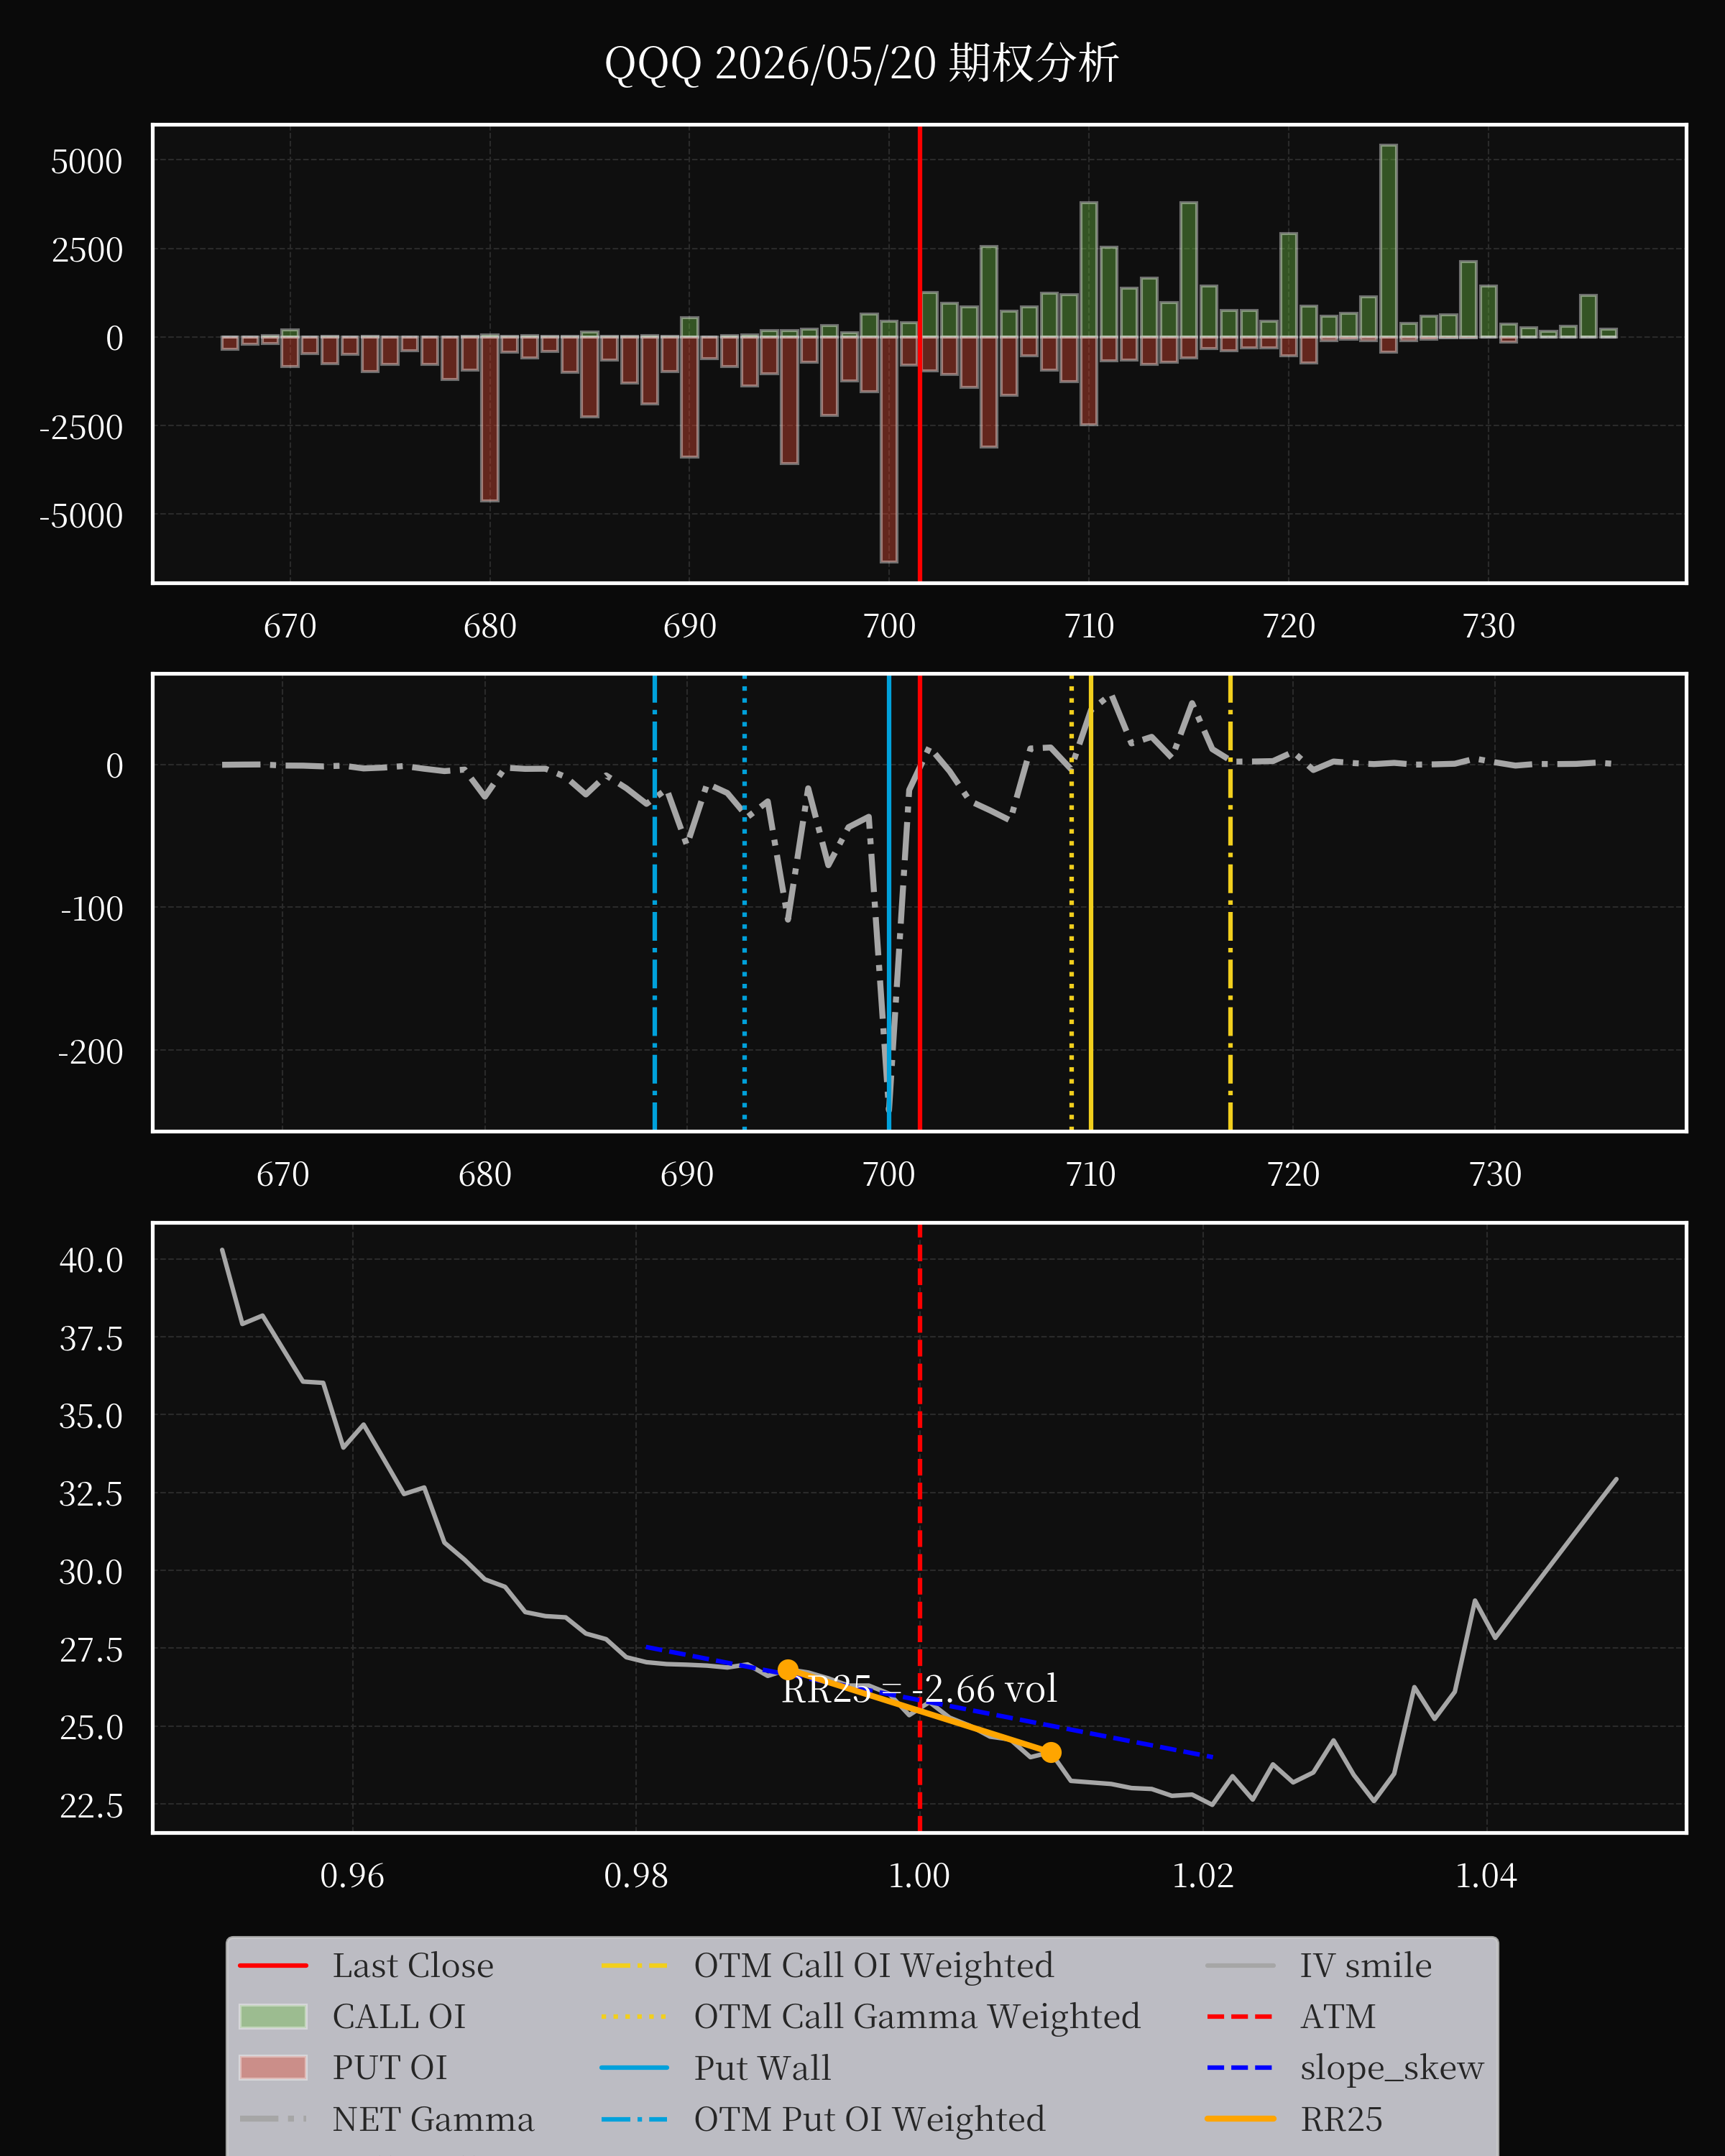Click the "37.5" IV axis tick label
1725x2156 pixels.
pyautogui.click(x=91, y=1338)
